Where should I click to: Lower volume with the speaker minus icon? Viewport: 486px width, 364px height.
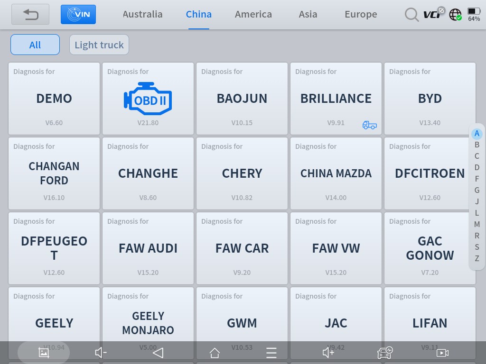[101, 353]
